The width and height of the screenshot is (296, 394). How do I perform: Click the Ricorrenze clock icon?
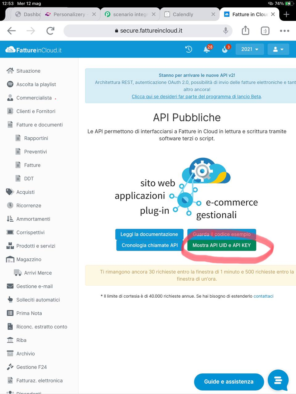point(10,205)
